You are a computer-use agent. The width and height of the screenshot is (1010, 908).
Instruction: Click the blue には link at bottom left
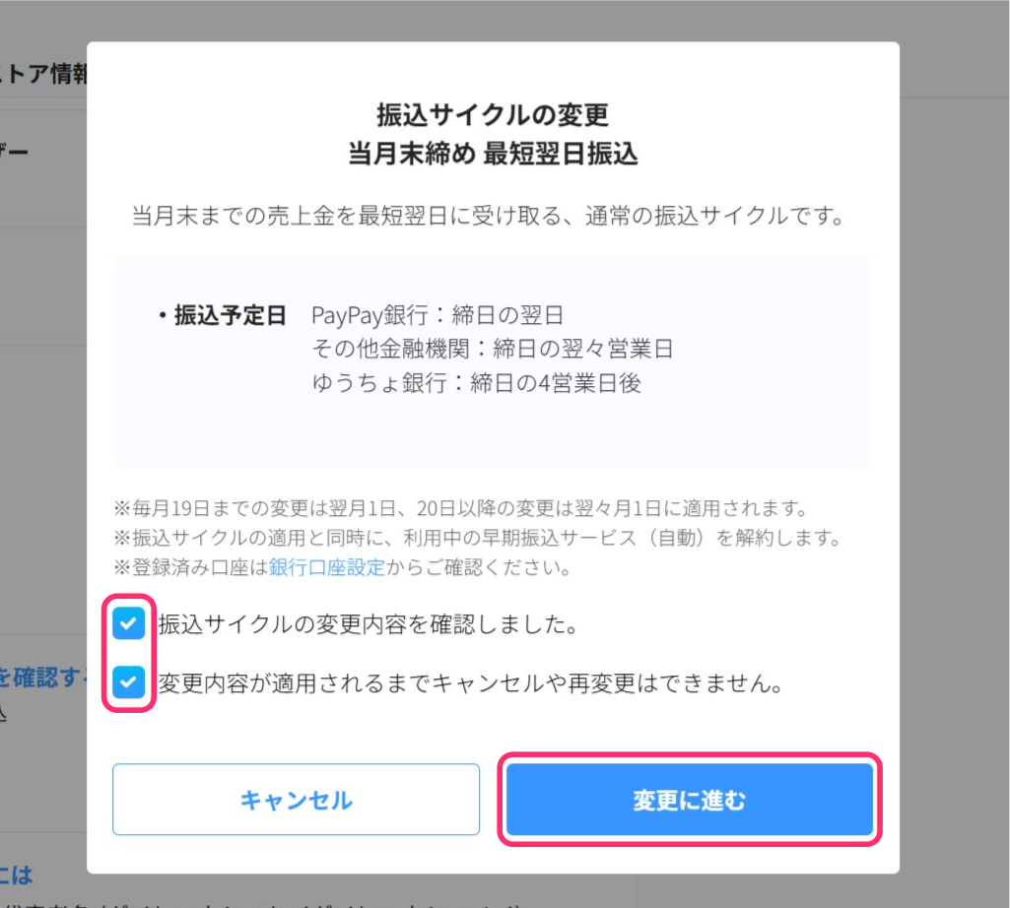pyautogui.click(x=16, y=875)
